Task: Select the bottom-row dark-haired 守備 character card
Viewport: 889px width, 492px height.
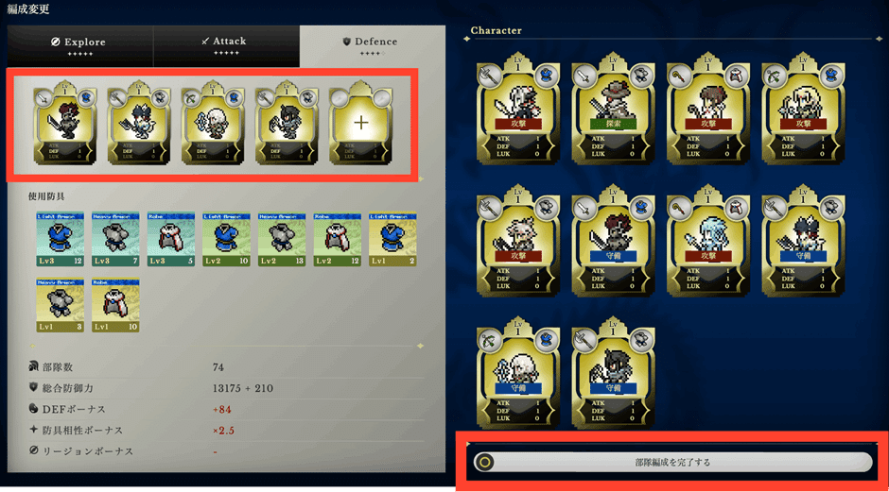Action: 614,373
